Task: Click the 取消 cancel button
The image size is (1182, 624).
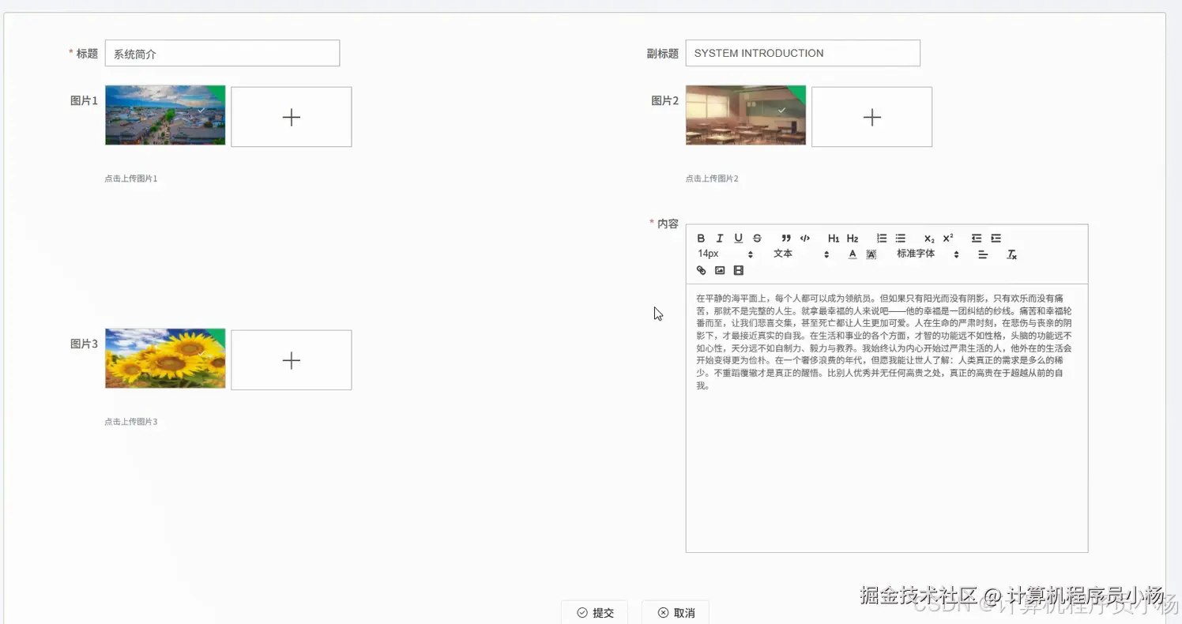Action: (676, 612)
